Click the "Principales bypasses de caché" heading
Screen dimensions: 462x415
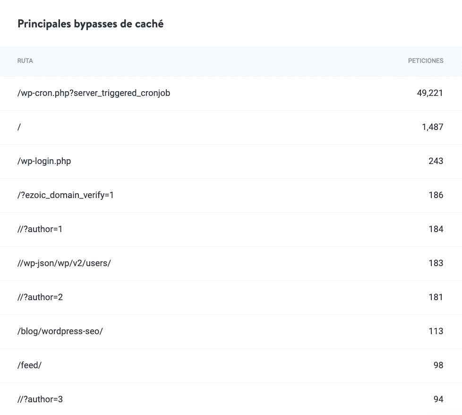pyautogui.click(x=90, y=24)
